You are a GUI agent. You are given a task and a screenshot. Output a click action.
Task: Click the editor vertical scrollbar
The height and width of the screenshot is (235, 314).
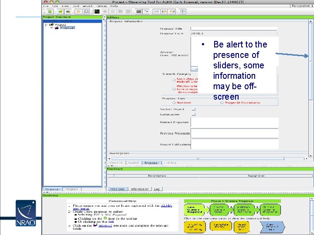click(311, 88)
